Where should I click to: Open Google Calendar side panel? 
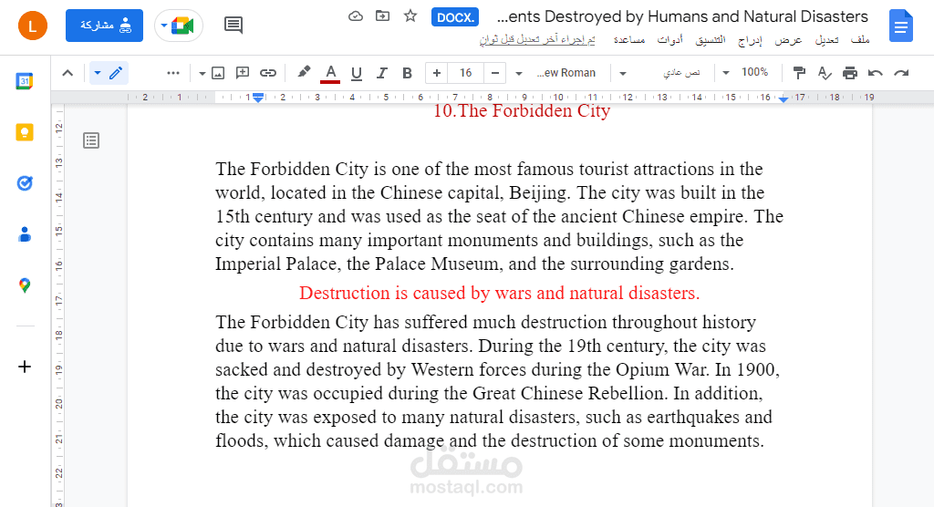[x=25, y=80]
